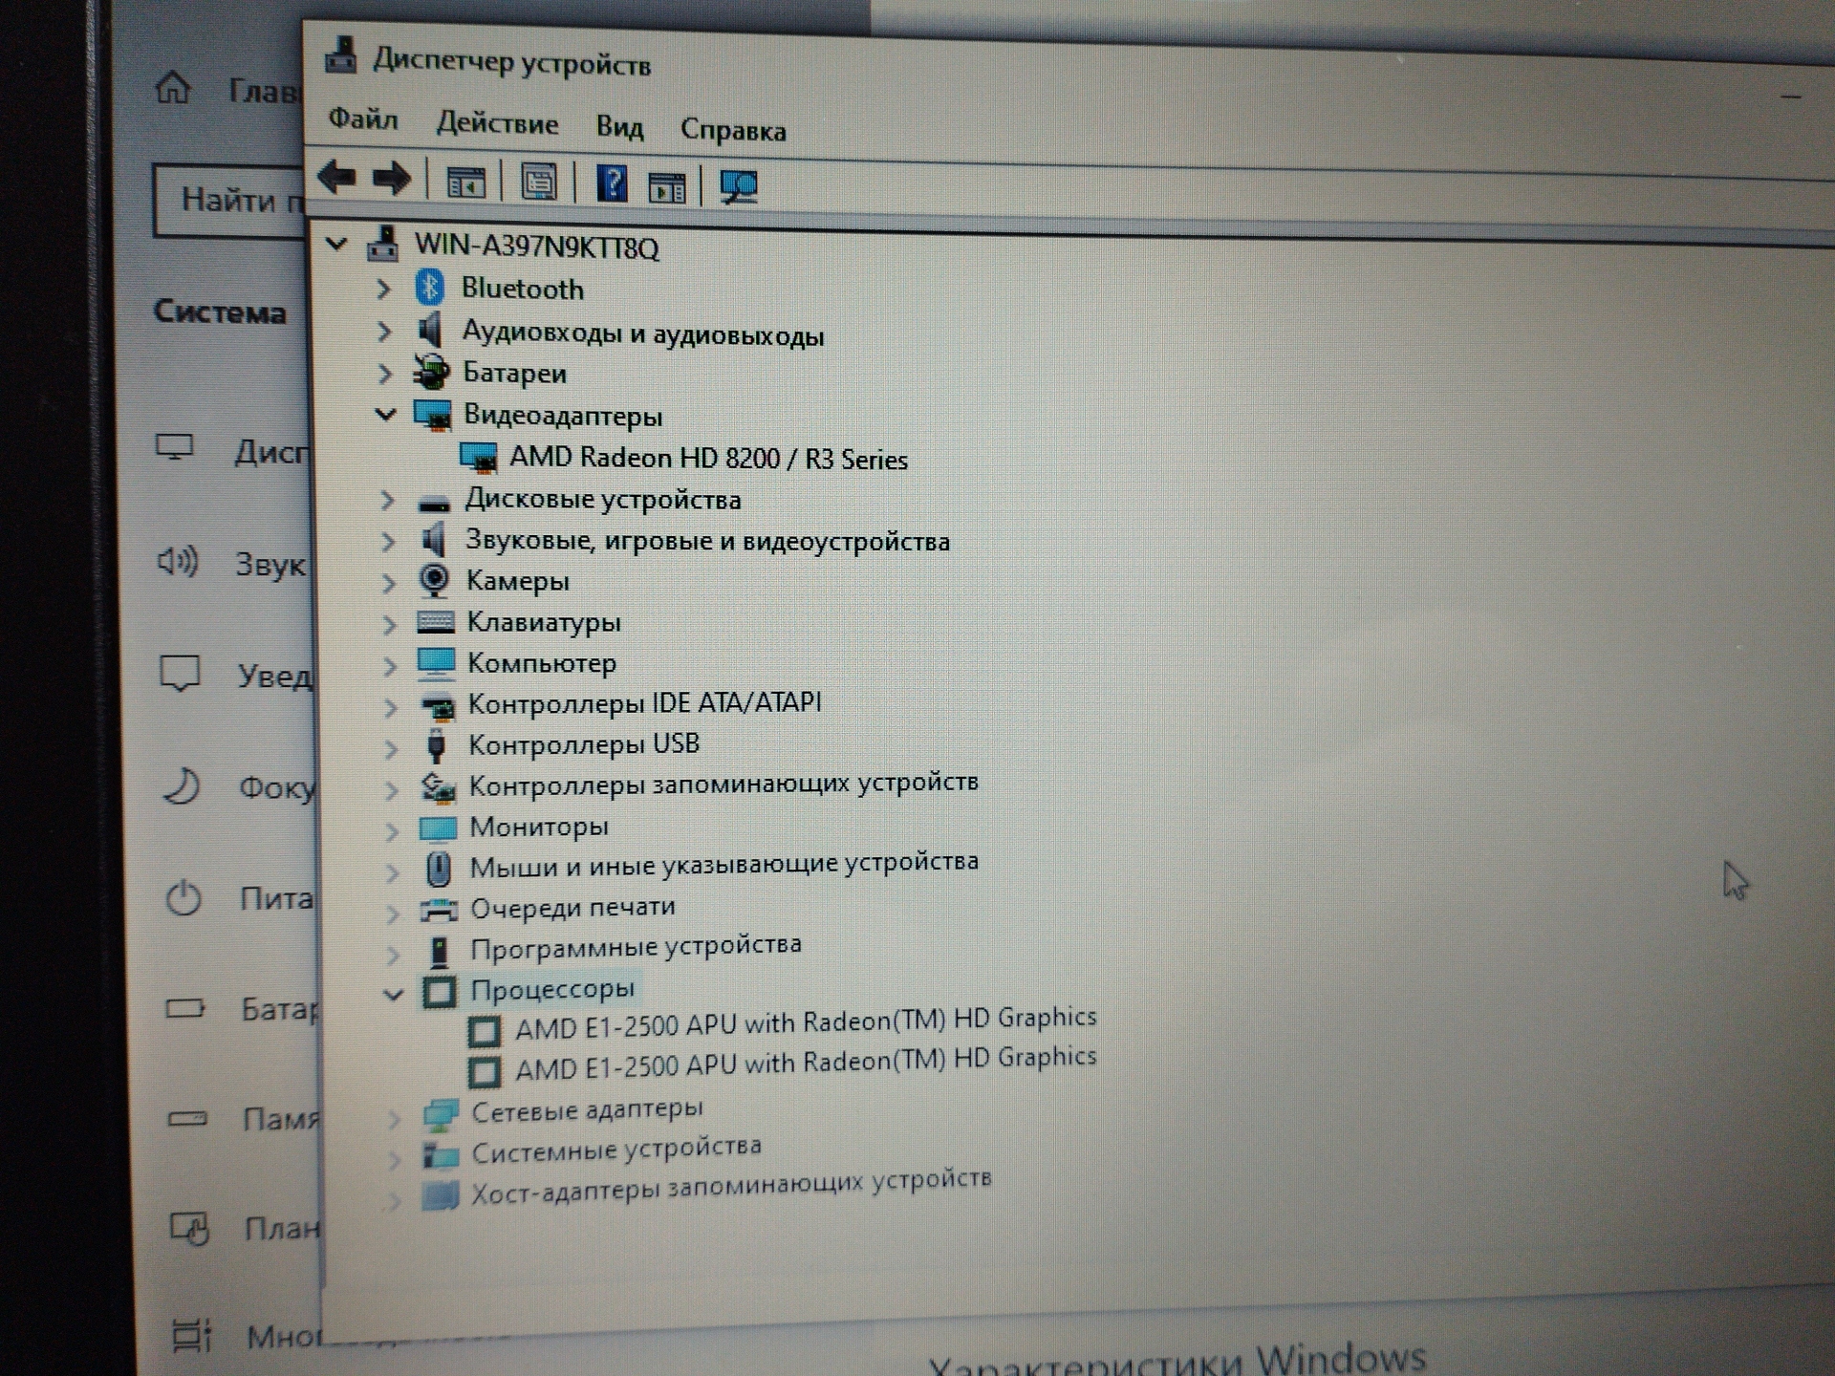The width and height of the screenshot is (1835, 1376).
Task: Open the Help question-mark toolbar icon
Action: 612,183
